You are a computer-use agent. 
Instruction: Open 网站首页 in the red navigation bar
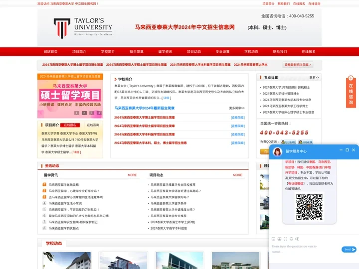(x=50, y=52)
